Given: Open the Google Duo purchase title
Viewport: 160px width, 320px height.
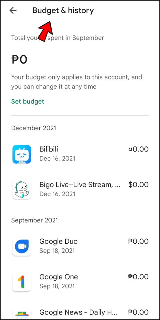Looking at the screenshot, I should [x=58, y=241].
